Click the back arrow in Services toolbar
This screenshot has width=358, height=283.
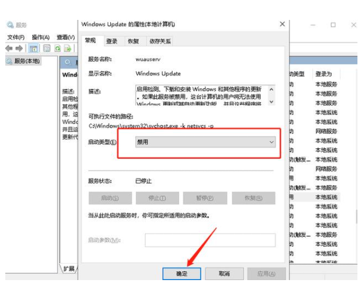[x=9, y=48]
